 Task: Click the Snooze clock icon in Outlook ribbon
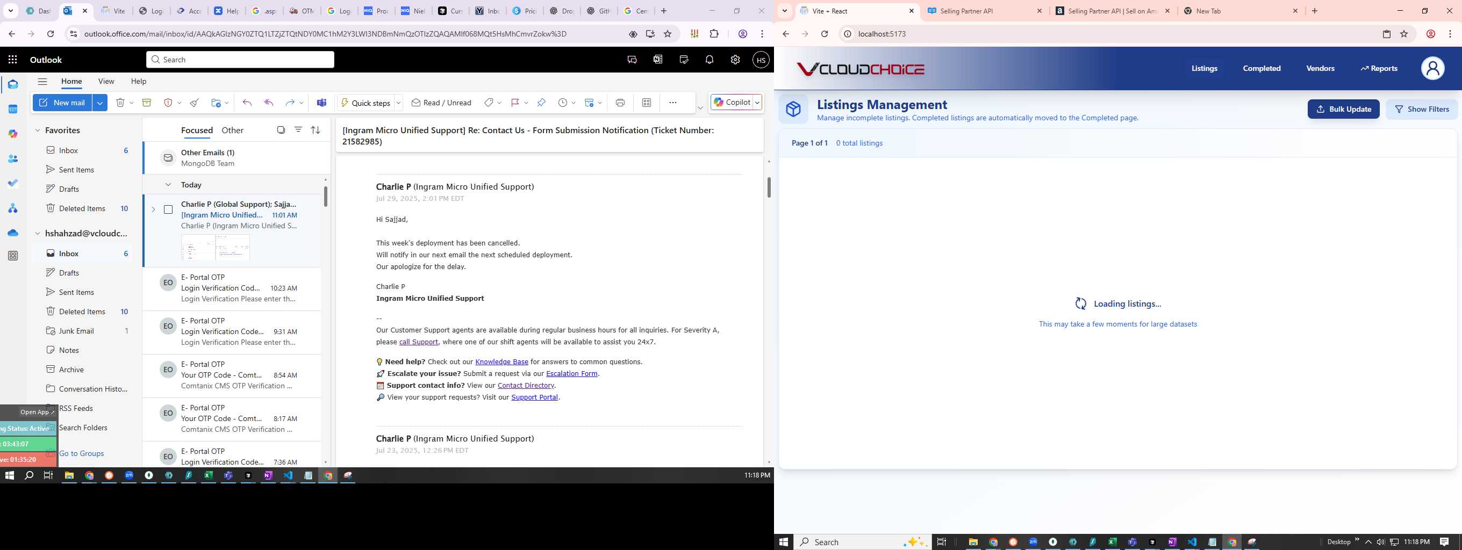coord(562,103)
